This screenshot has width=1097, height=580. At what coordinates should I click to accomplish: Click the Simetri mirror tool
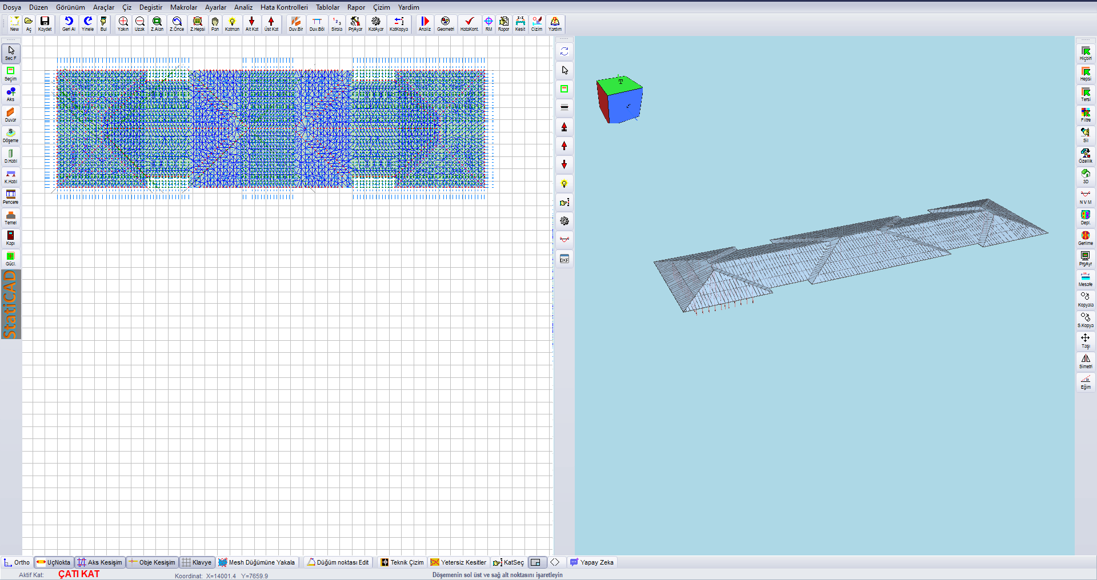(x=1085, y=361)
